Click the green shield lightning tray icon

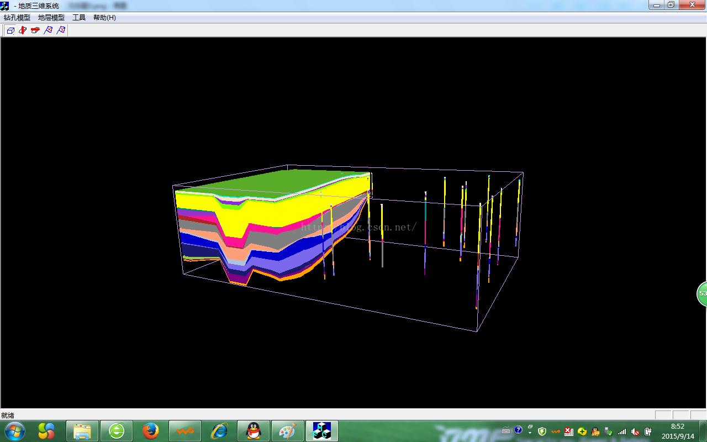point(542,431)
